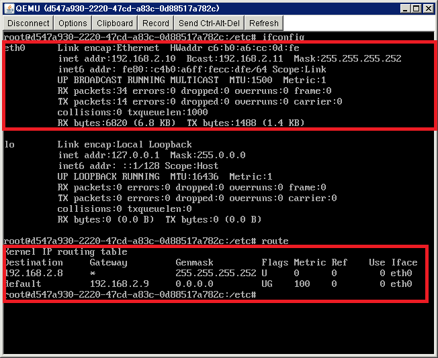Click the RX packets:34 text
The width and height of the screenshot is (438, 358).
coord(93,91)
